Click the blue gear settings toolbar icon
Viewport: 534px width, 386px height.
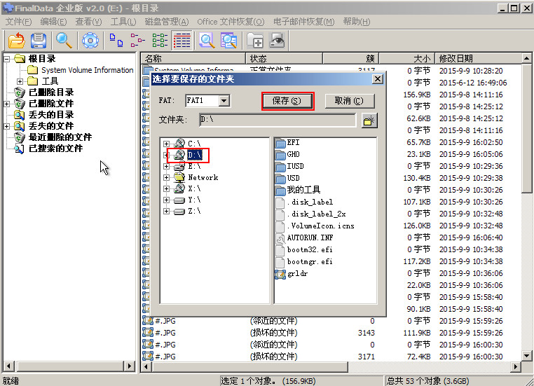90,40
